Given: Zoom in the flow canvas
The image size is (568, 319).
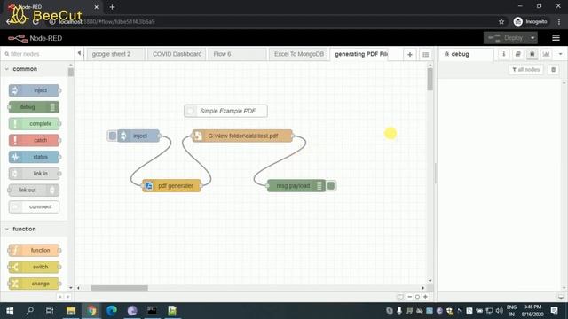Looking at the screenshot, I should 425,297.
